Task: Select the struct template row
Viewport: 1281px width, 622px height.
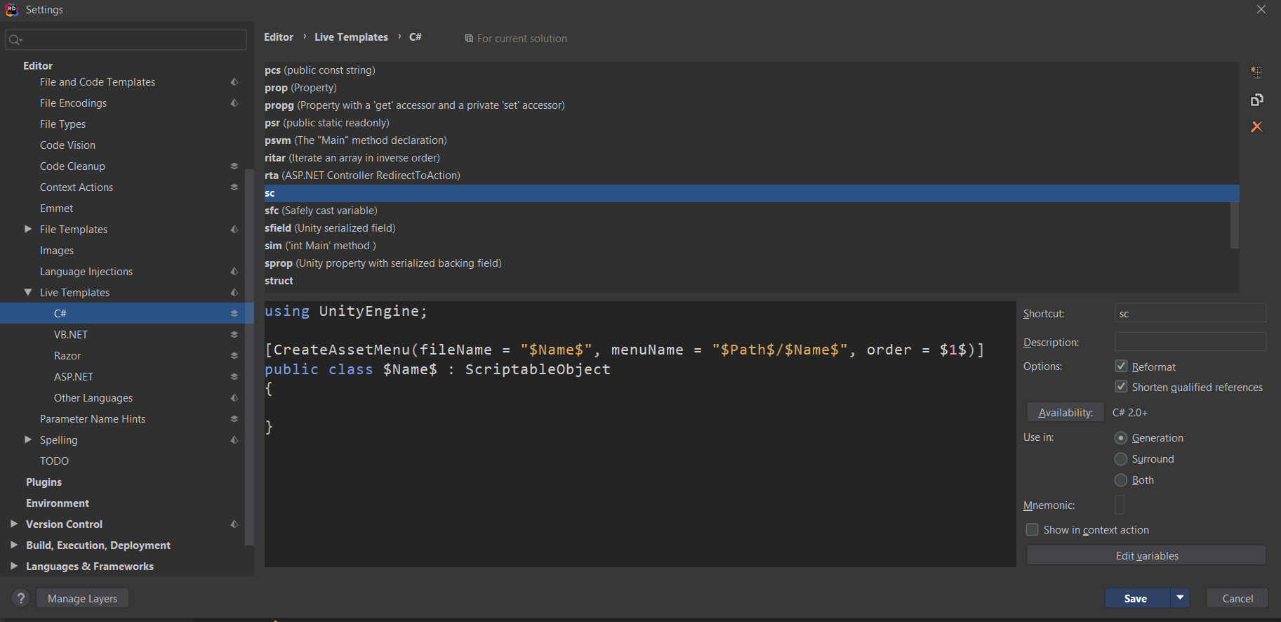Action: tap(752, 281)
